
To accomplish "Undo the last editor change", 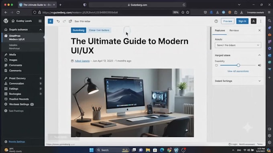I will (x=58, y=21).
